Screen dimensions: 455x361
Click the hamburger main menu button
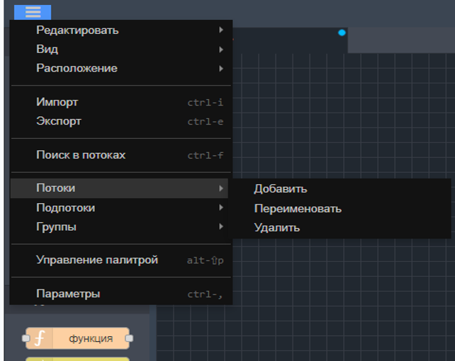pyautogui.click(x=33, y=12)
